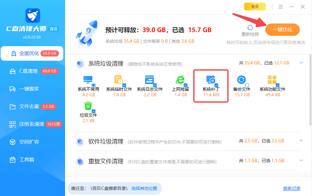The image size is (312, 196).
Task: Click the vertical scrollbar in main panel
Action: pos(310,90)
